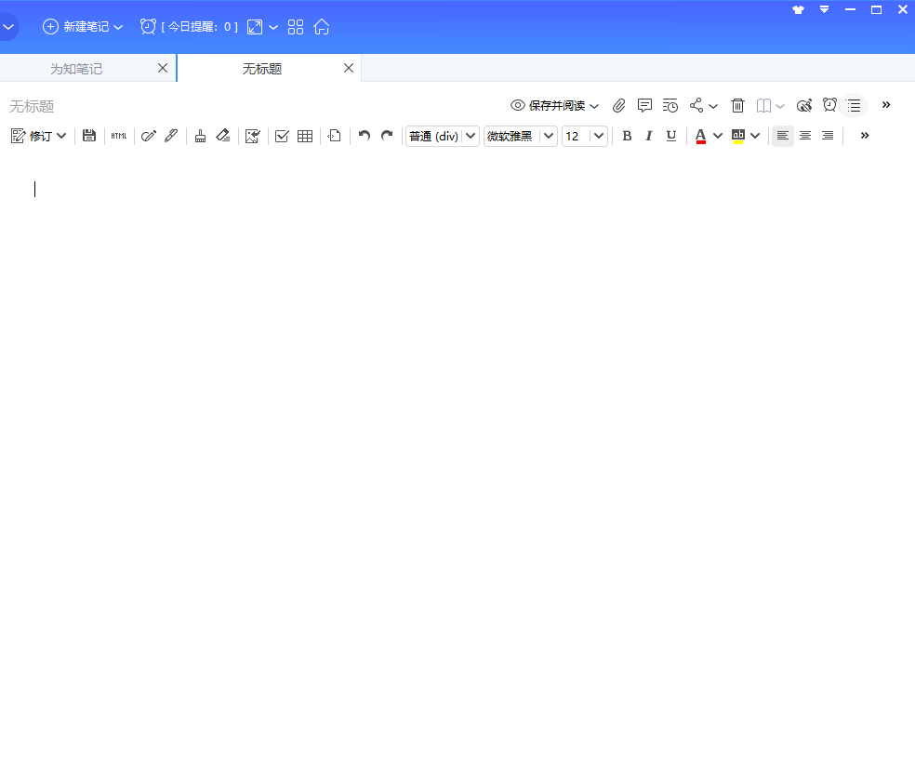Go to home via house icon
Screen dimensions: 915x769
[x=322, y=27]
